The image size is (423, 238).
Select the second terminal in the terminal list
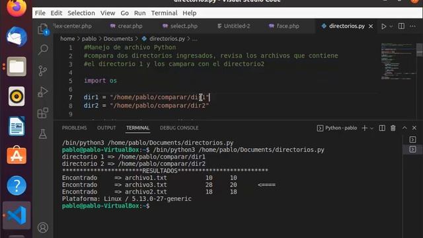tap(412, 149)
